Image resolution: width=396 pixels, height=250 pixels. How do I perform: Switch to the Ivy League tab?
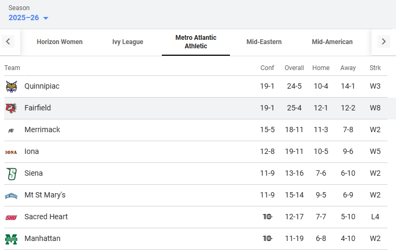128,42
